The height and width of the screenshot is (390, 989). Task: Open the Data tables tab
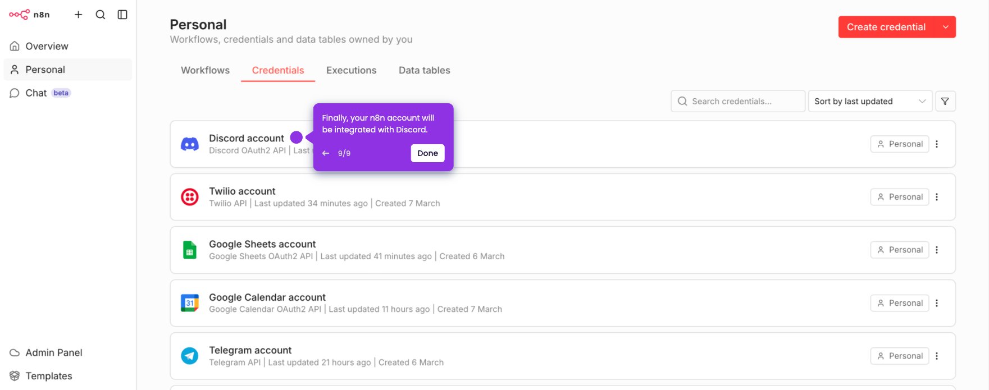click(425, 70)
